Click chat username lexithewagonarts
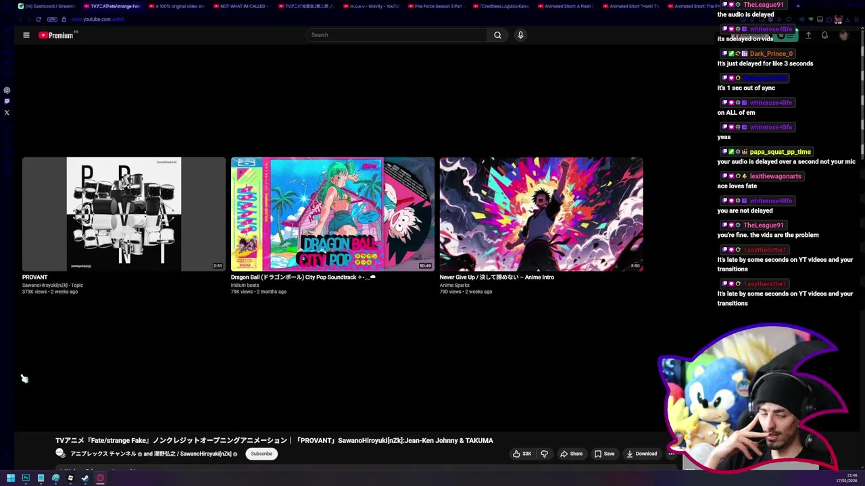The width and height of the screenshot is (865, 486). pos(775,176)
